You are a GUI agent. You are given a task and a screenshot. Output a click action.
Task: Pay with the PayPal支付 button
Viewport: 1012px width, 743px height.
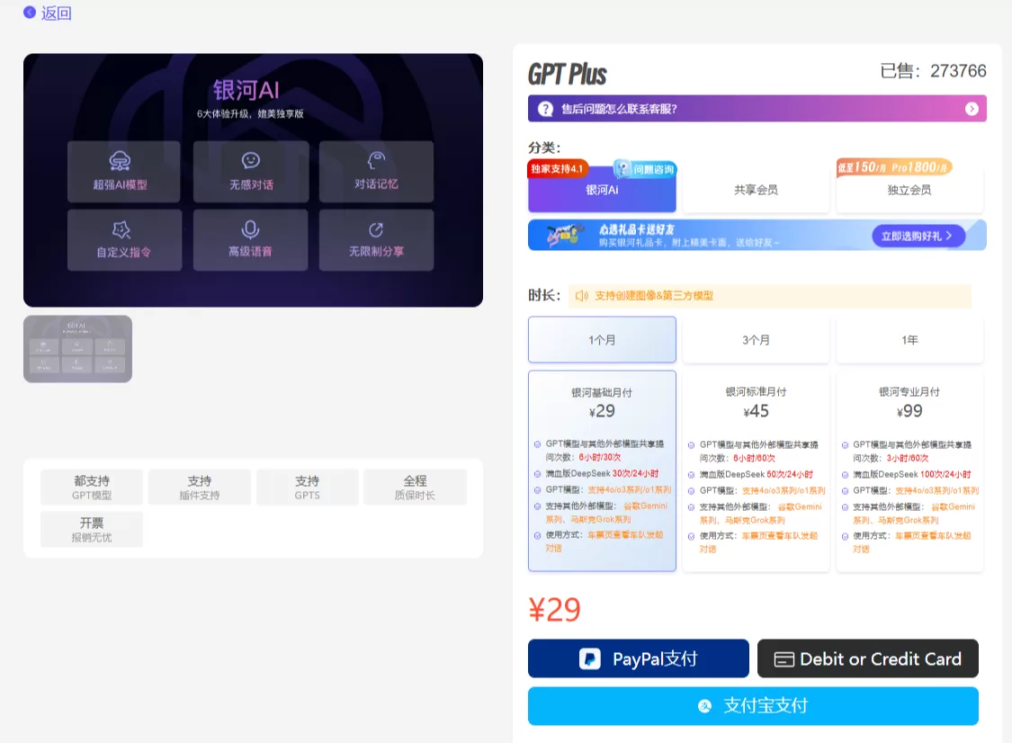pos(639,658)
